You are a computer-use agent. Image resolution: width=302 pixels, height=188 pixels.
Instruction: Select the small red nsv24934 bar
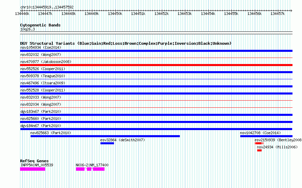pos(260,150)
